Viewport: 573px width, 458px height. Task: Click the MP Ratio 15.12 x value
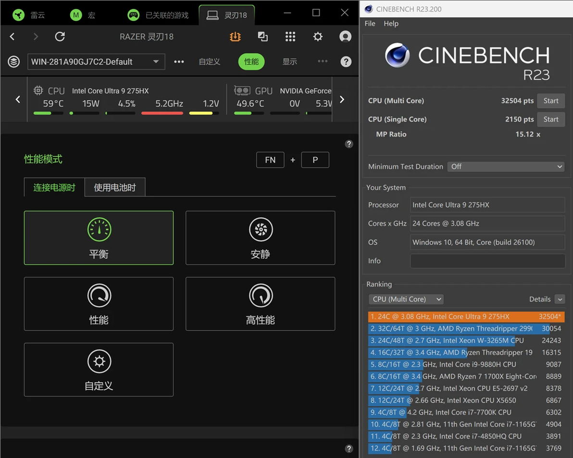[528, 135]
